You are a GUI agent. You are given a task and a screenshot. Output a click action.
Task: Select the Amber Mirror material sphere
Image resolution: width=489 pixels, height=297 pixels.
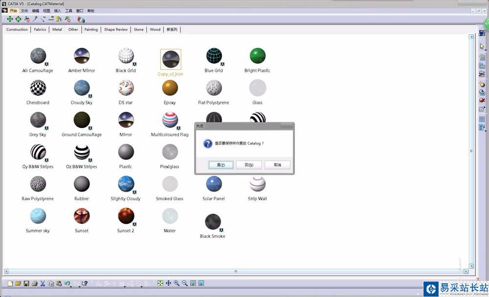pos(82,56)
